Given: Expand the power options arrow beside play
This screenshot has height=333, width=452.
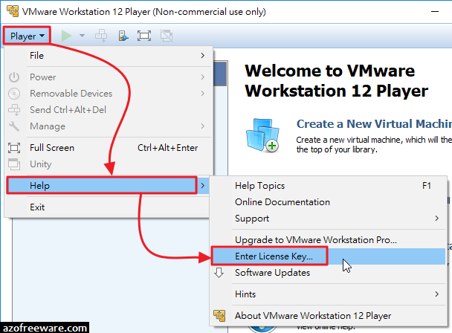Looking at the screenshot, I should tap(83, 36).
